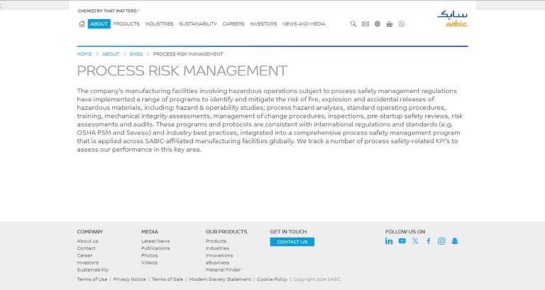Open the search magnifier icon

[353, 23]
